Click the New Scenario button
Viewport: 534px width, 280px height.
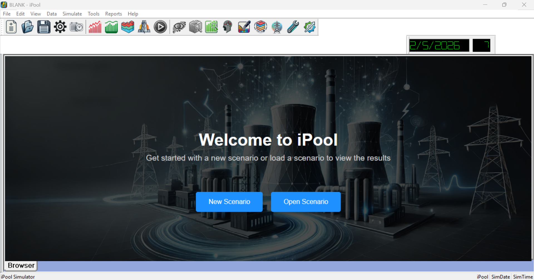[229, 202]
